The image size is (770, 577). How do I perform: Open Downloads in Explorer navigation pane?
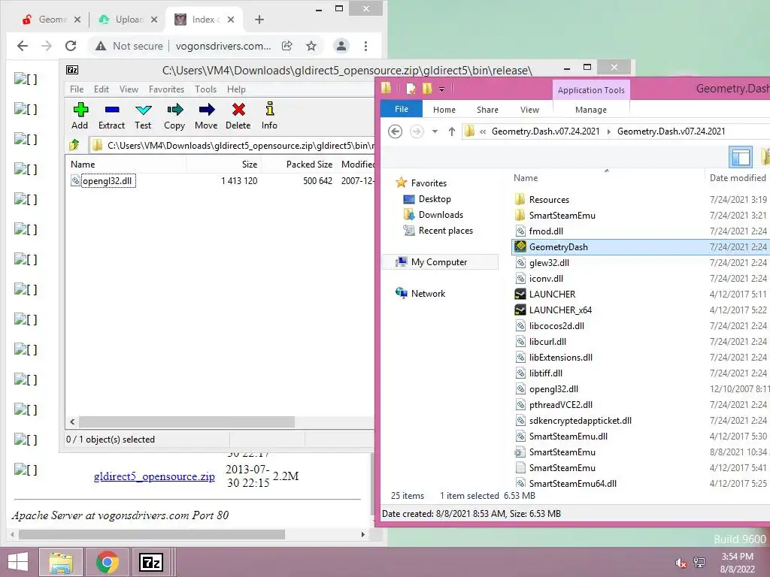[441, 214]
